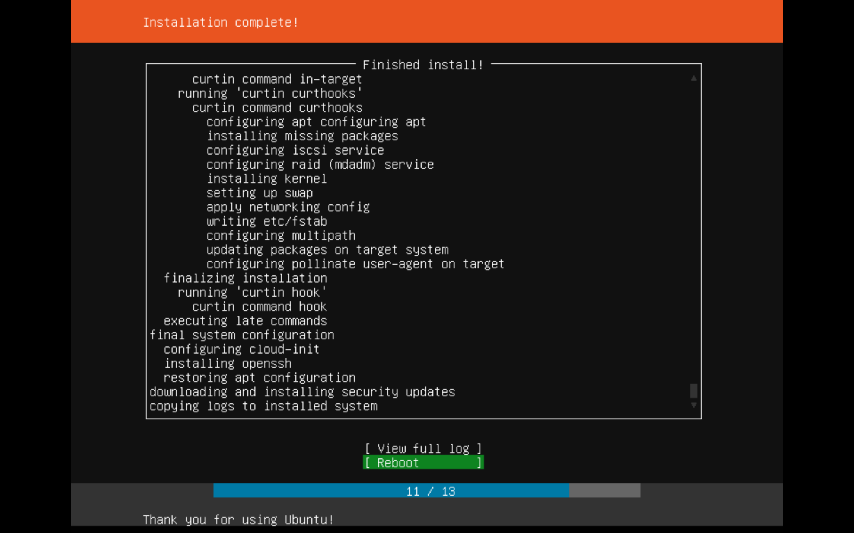
Task: Select log line 'configuring cloud-init'
Action: tap(242, 349)
